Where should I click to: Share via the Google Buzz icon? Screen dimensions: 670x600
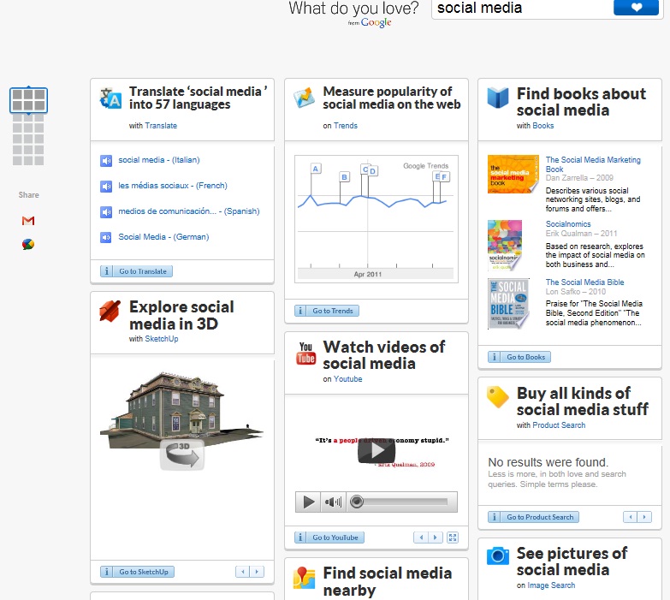click(28, 244)
